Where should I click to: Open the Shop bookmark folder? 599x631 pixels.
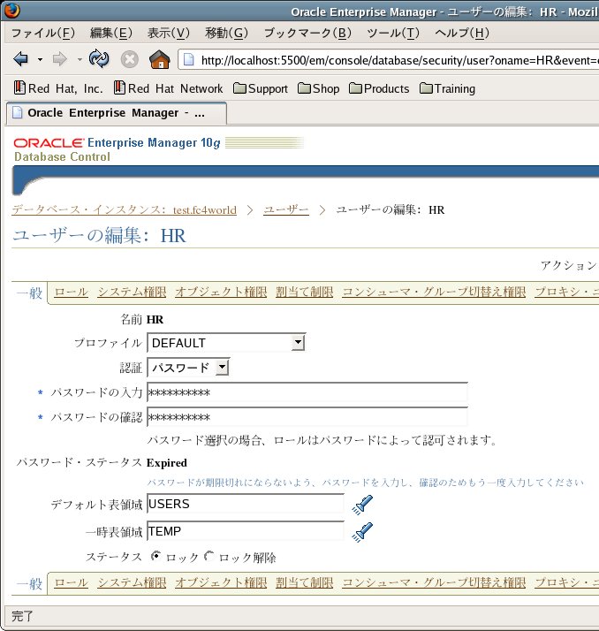coord(318,88)
